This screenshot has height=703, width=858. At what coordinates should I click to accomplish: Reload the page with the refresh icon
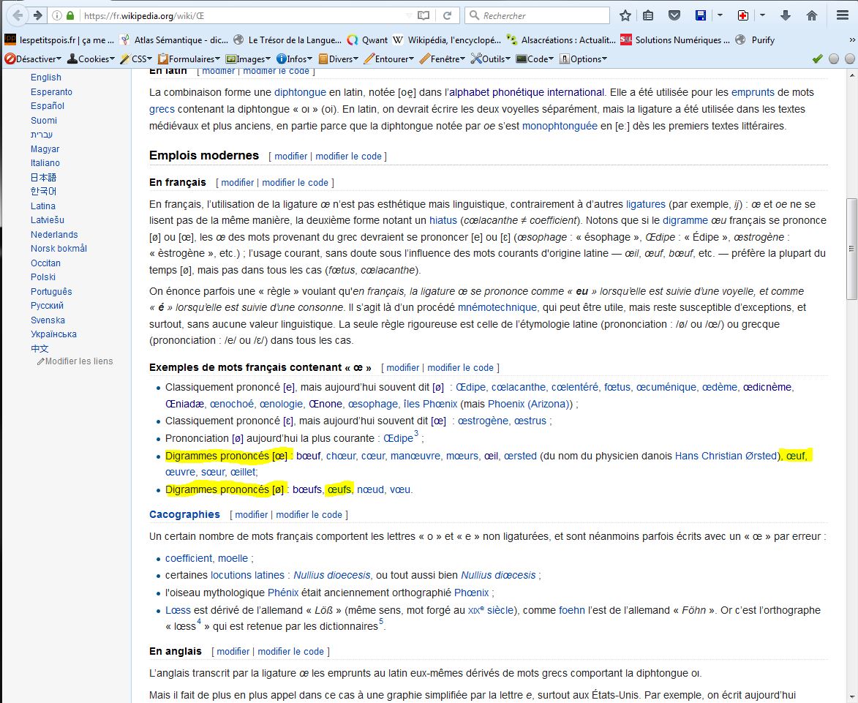point(447,15)
